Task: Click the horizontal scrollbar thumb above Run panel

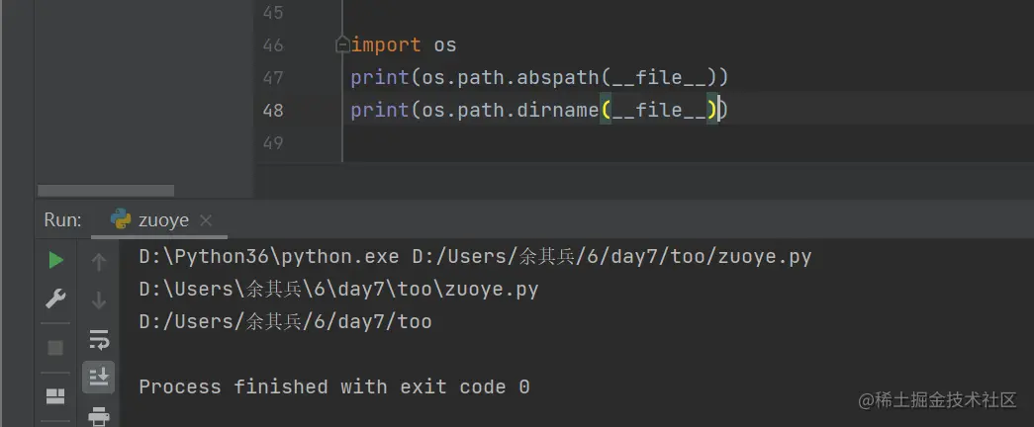Action: click(105, 190)
